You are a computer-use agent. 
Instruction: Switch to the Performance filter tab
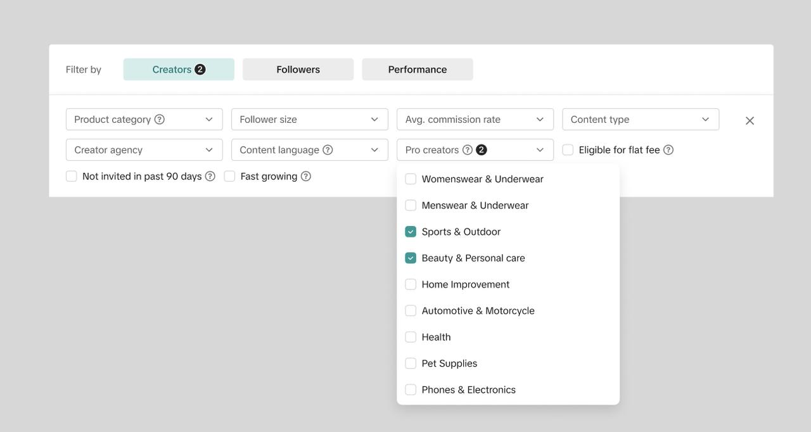coord(418,70)
